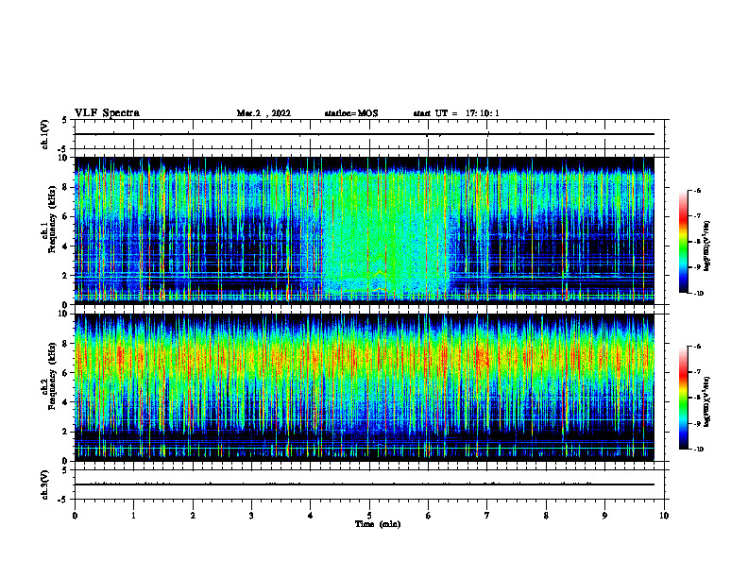Click the "VLF Spectra" title text
Viewport: 748px width, 578px height.
(107, 113)
